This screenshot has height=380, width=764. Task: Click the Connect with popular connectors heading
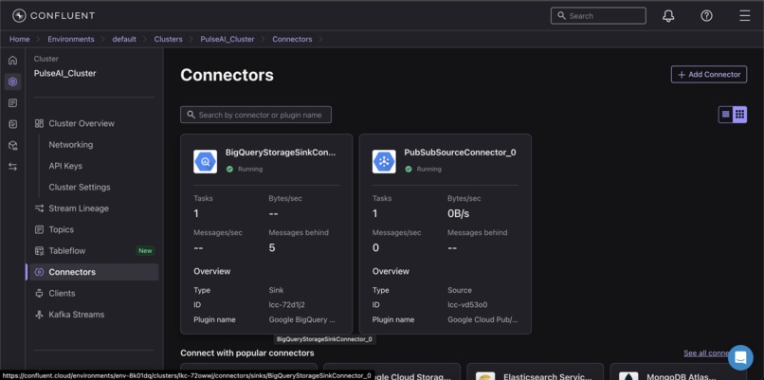point(247,353)
